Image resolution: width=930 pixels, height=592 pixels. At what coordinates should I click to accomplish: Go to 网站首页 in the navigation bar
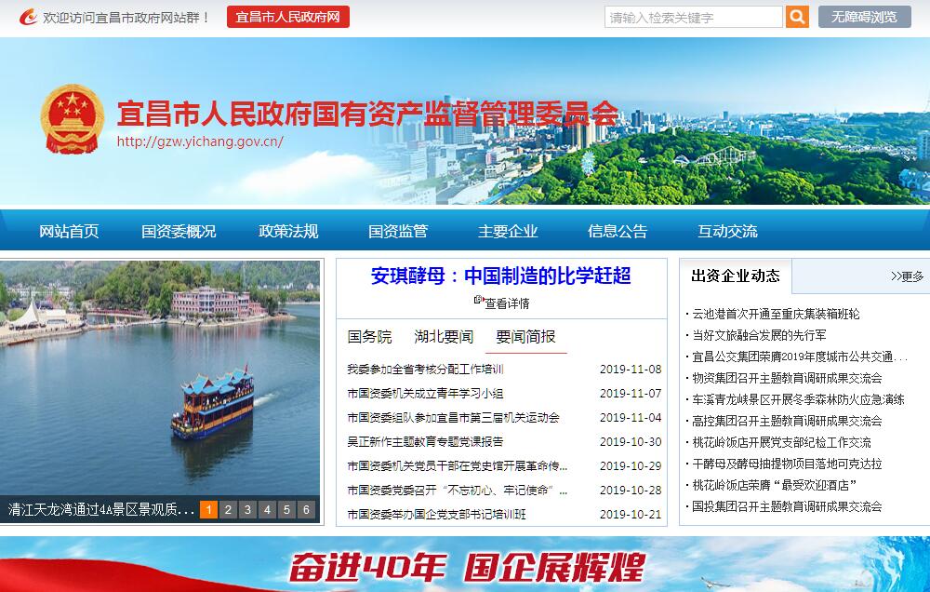(x=69, y=232)
